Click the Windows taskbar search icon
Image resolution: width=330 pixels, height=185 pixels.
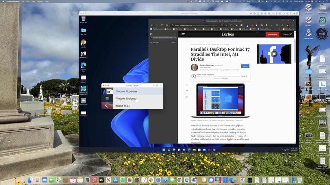pos(169,150)
